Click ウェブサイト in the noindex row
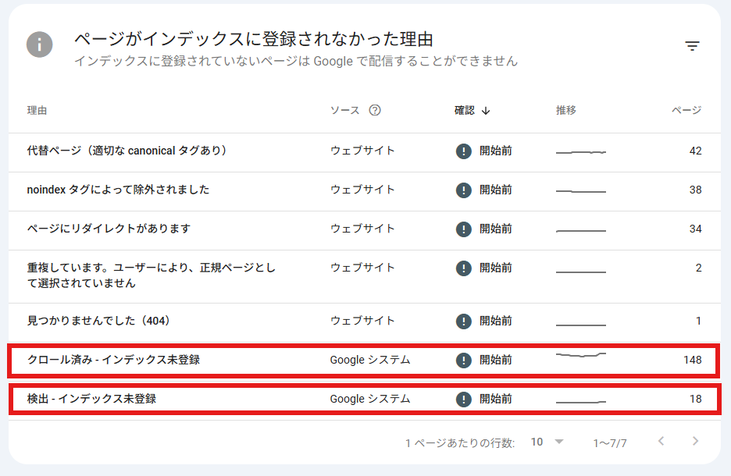 [362, 190]
